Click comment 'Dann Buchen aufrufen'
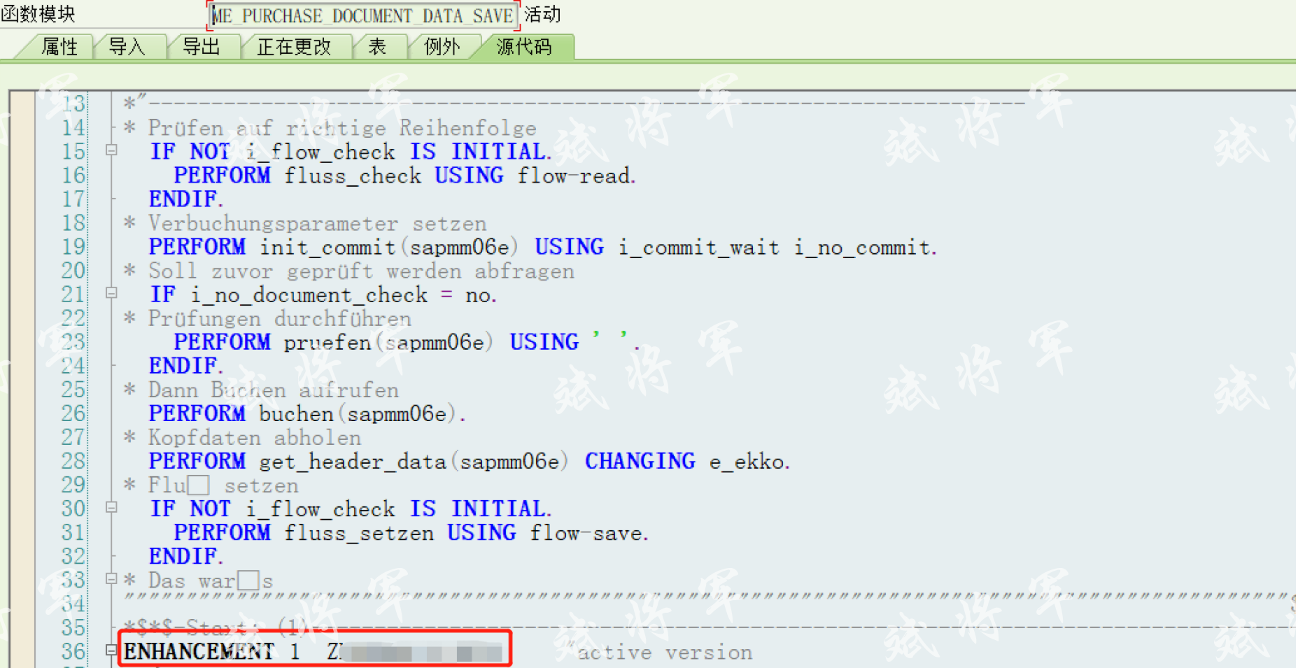Image resolution: width=1298 pixels, height=668 pixels. click(x=274, y=390)
